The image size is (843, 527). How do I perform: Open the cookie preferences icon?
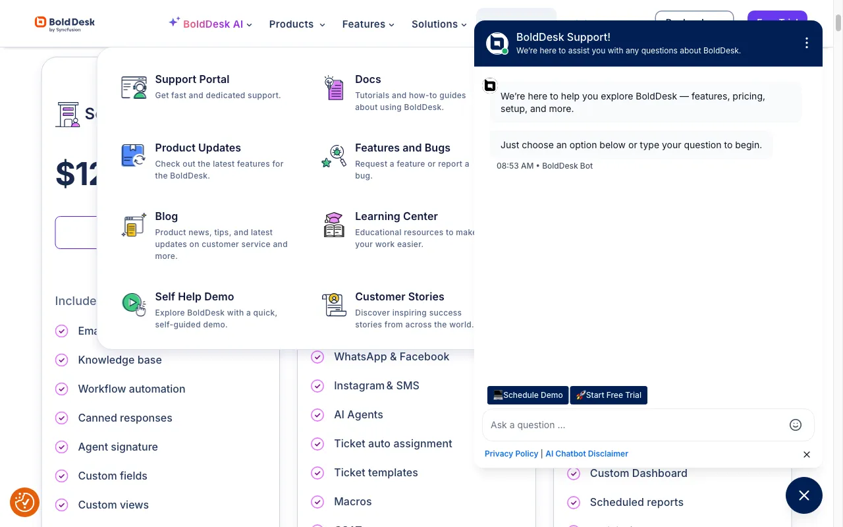(24, 503)
